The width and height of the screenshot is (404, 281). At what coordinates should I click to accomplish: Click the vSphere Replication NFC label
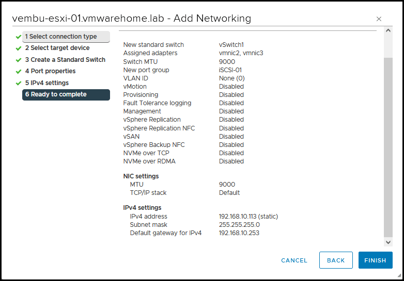(x=159, y=128)
